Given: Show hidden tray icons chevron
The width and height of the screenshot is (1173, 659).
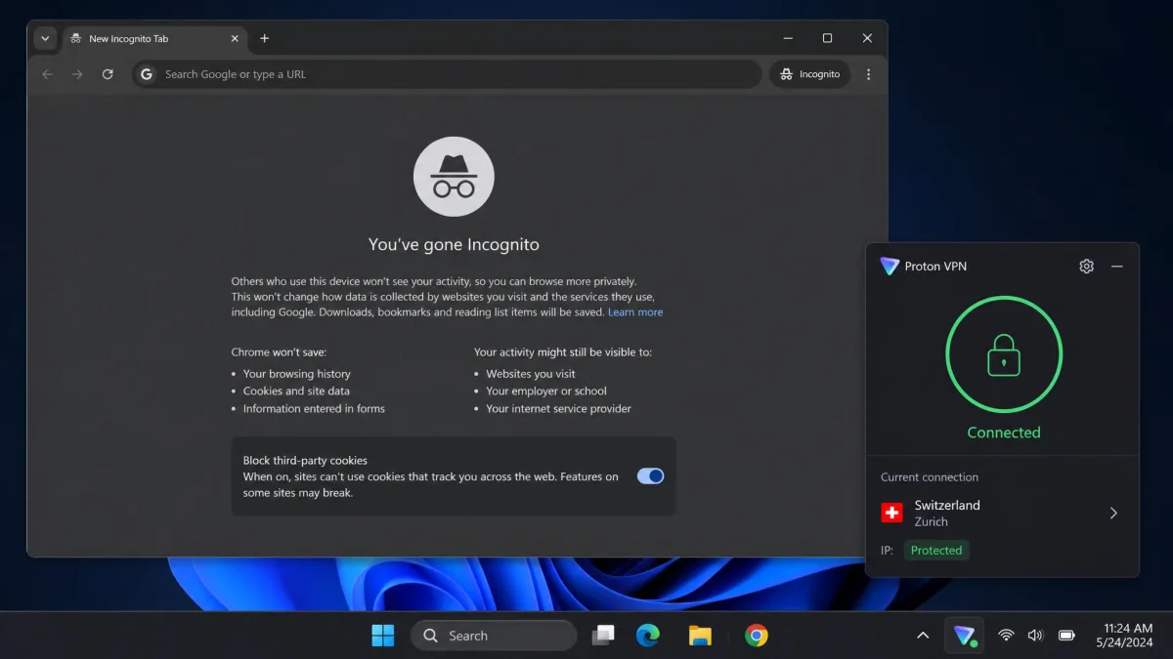Looking at the screenshot, I should coord(922,636).
